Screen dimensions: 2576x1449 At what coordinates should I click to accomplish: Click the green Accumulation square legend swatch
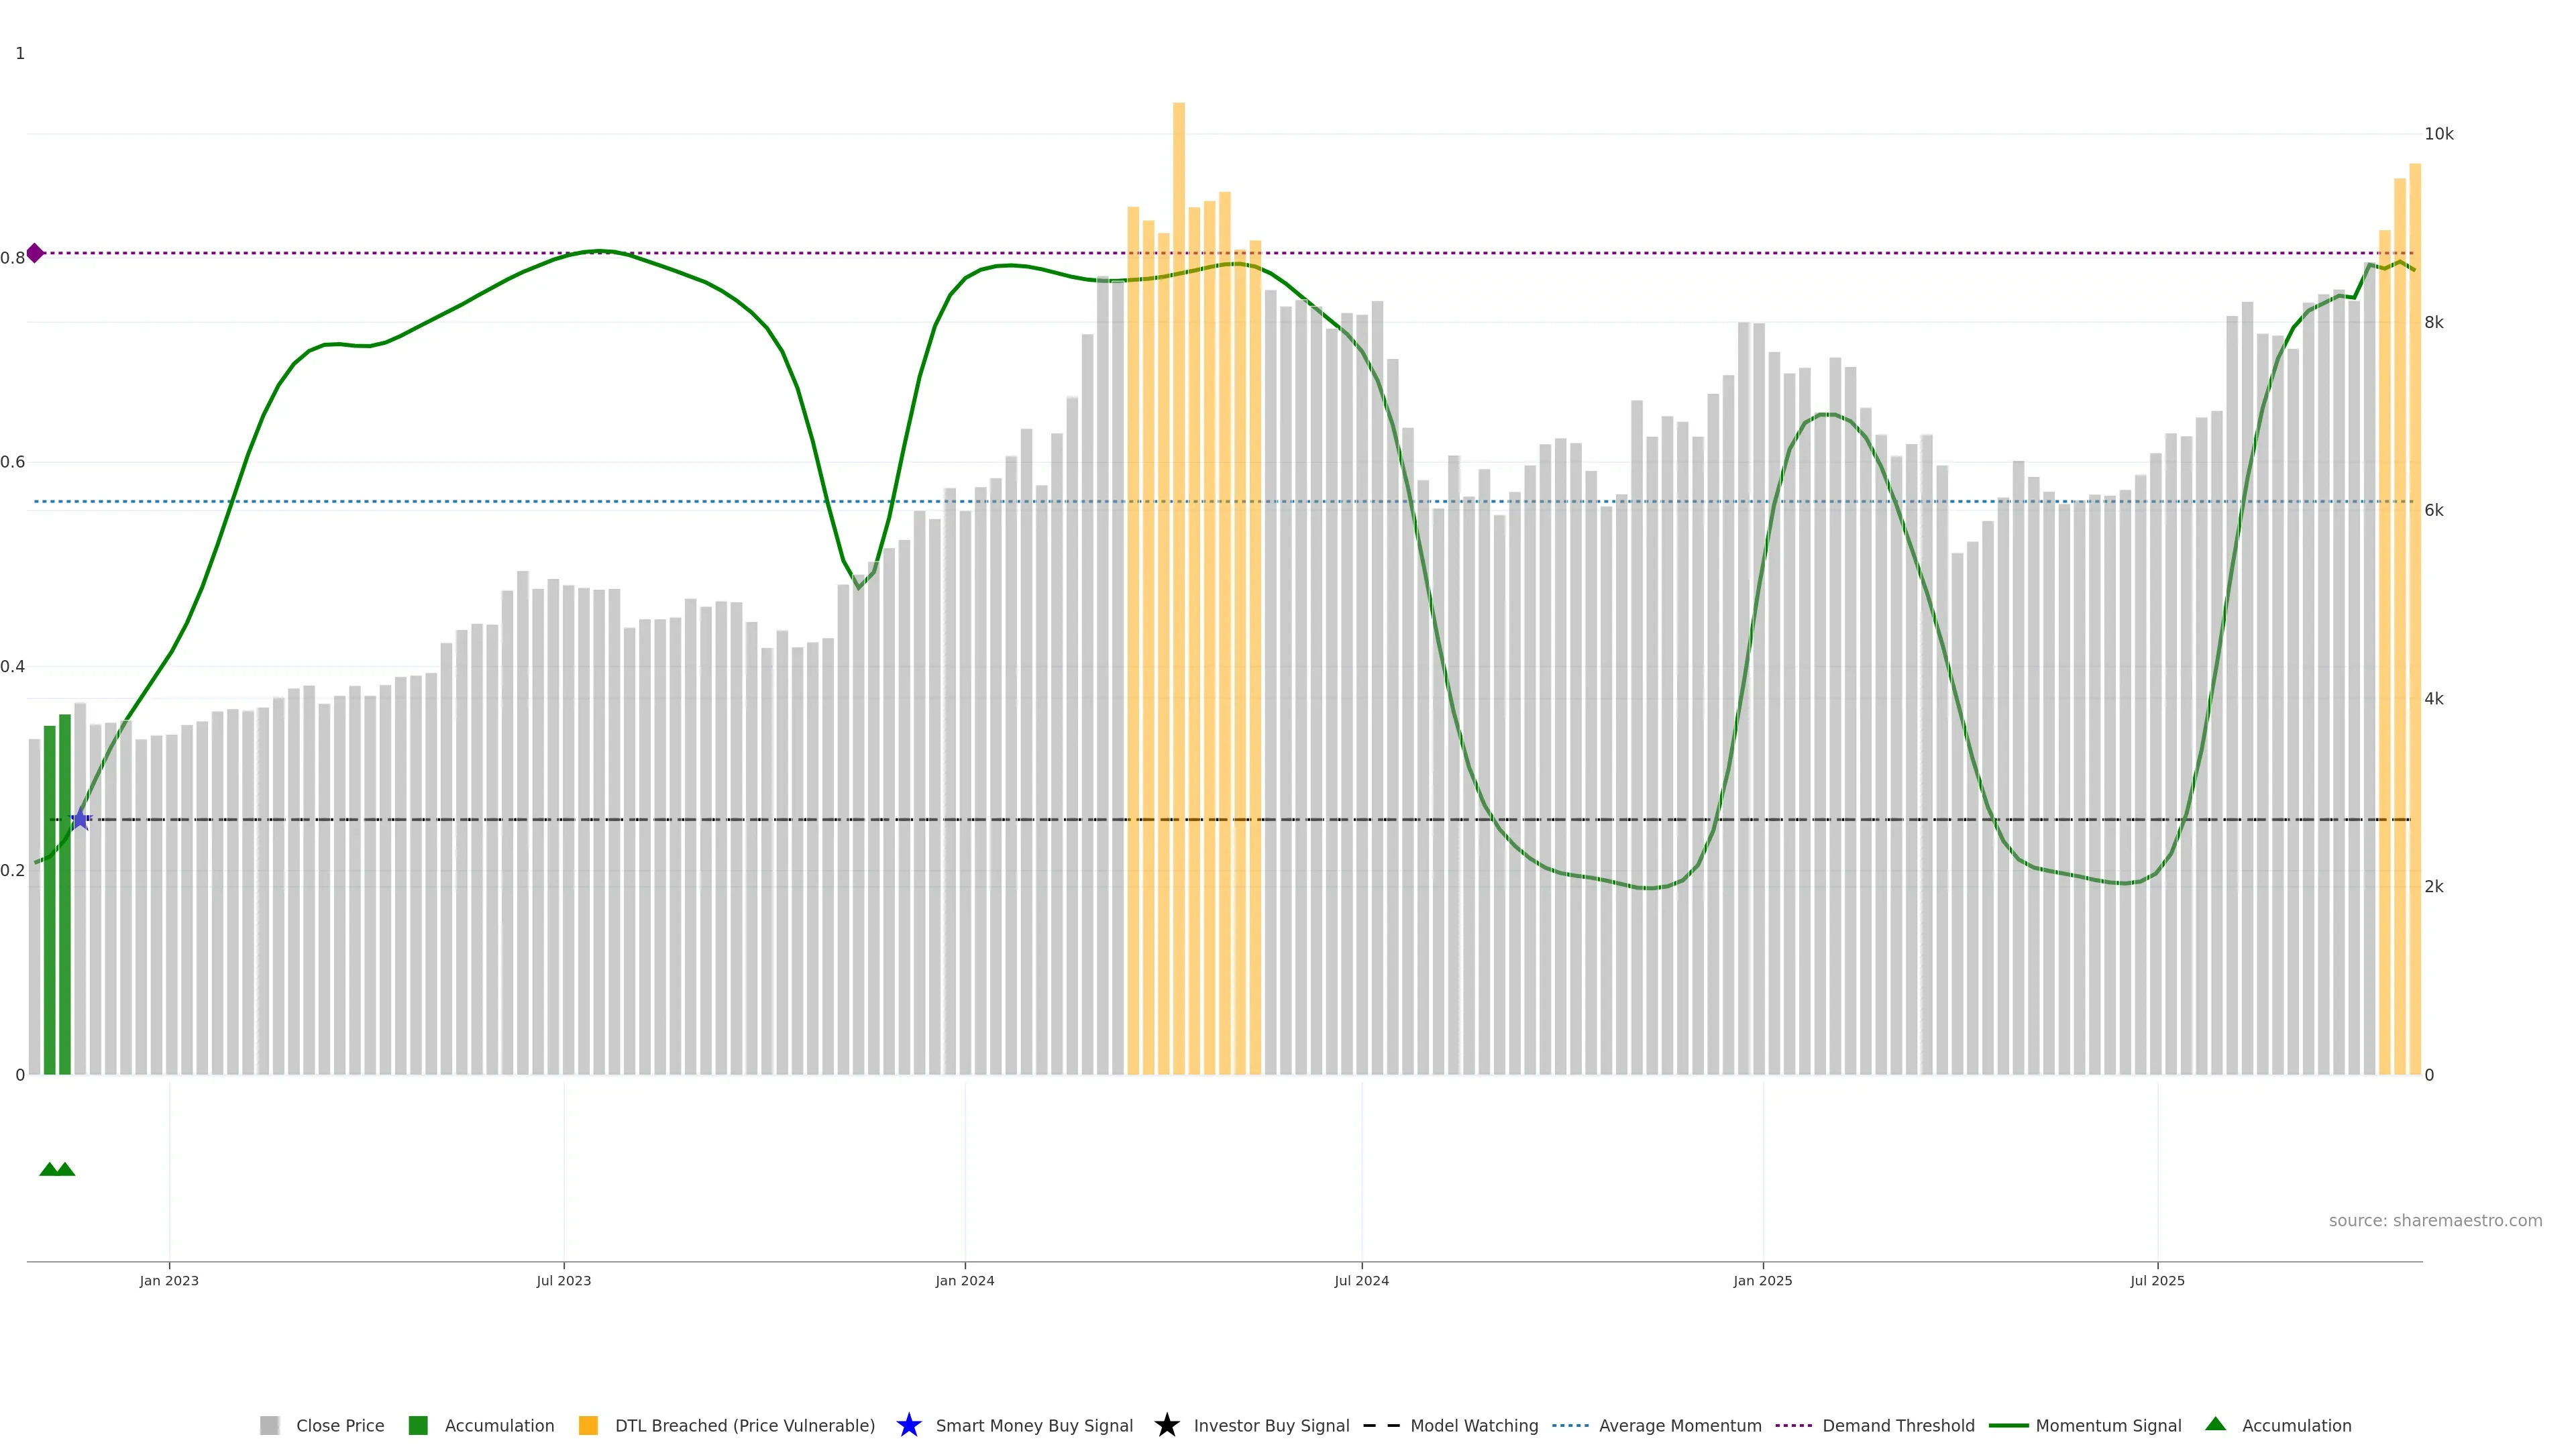pos(418,1425)
